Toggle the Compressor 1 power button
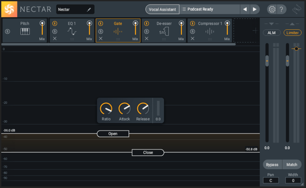The width and height of the screenshot is (306, 188). (x=193, y=23)
